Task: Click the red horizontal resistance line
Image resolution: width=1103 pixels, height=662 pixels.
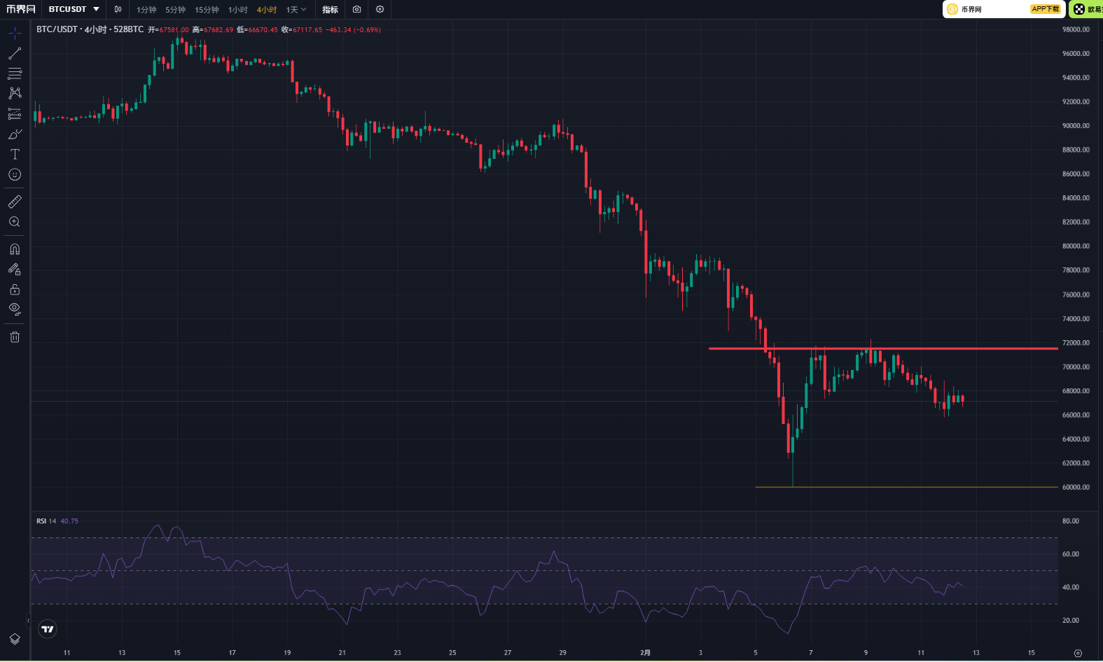Action: coord(883,348)
